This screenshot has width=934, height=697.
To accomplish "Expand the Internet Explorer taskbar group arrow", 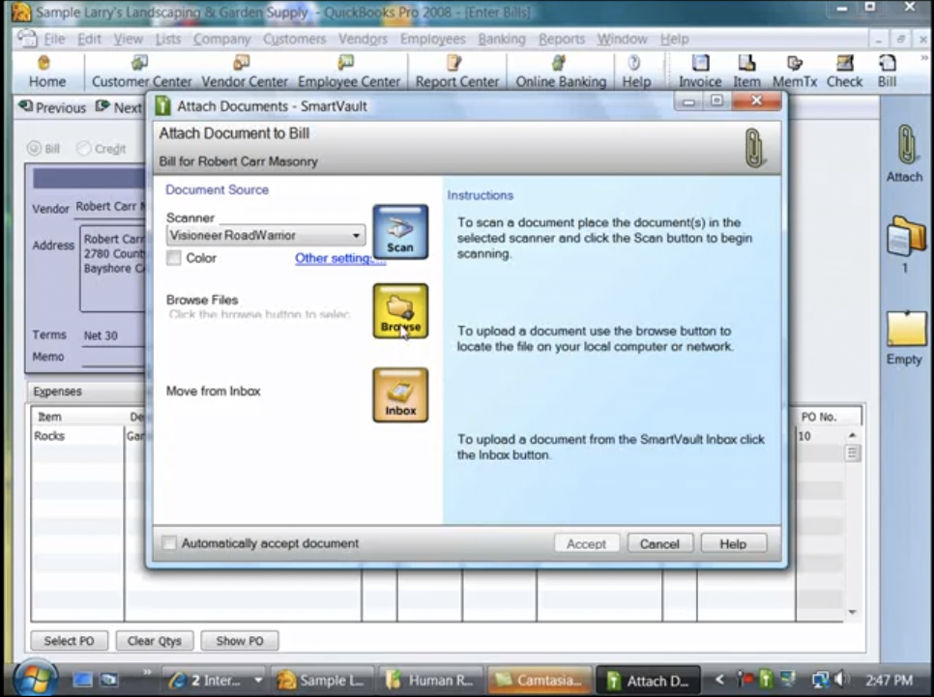I will click(257, 681).
